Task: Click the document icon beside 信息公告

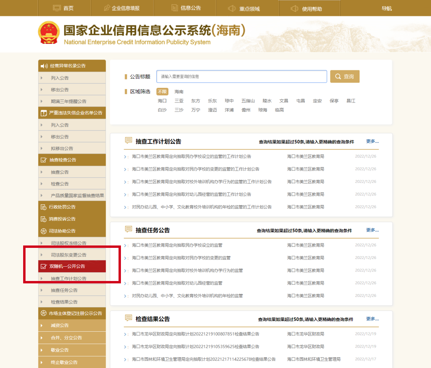Action: (x=174, y=8)
